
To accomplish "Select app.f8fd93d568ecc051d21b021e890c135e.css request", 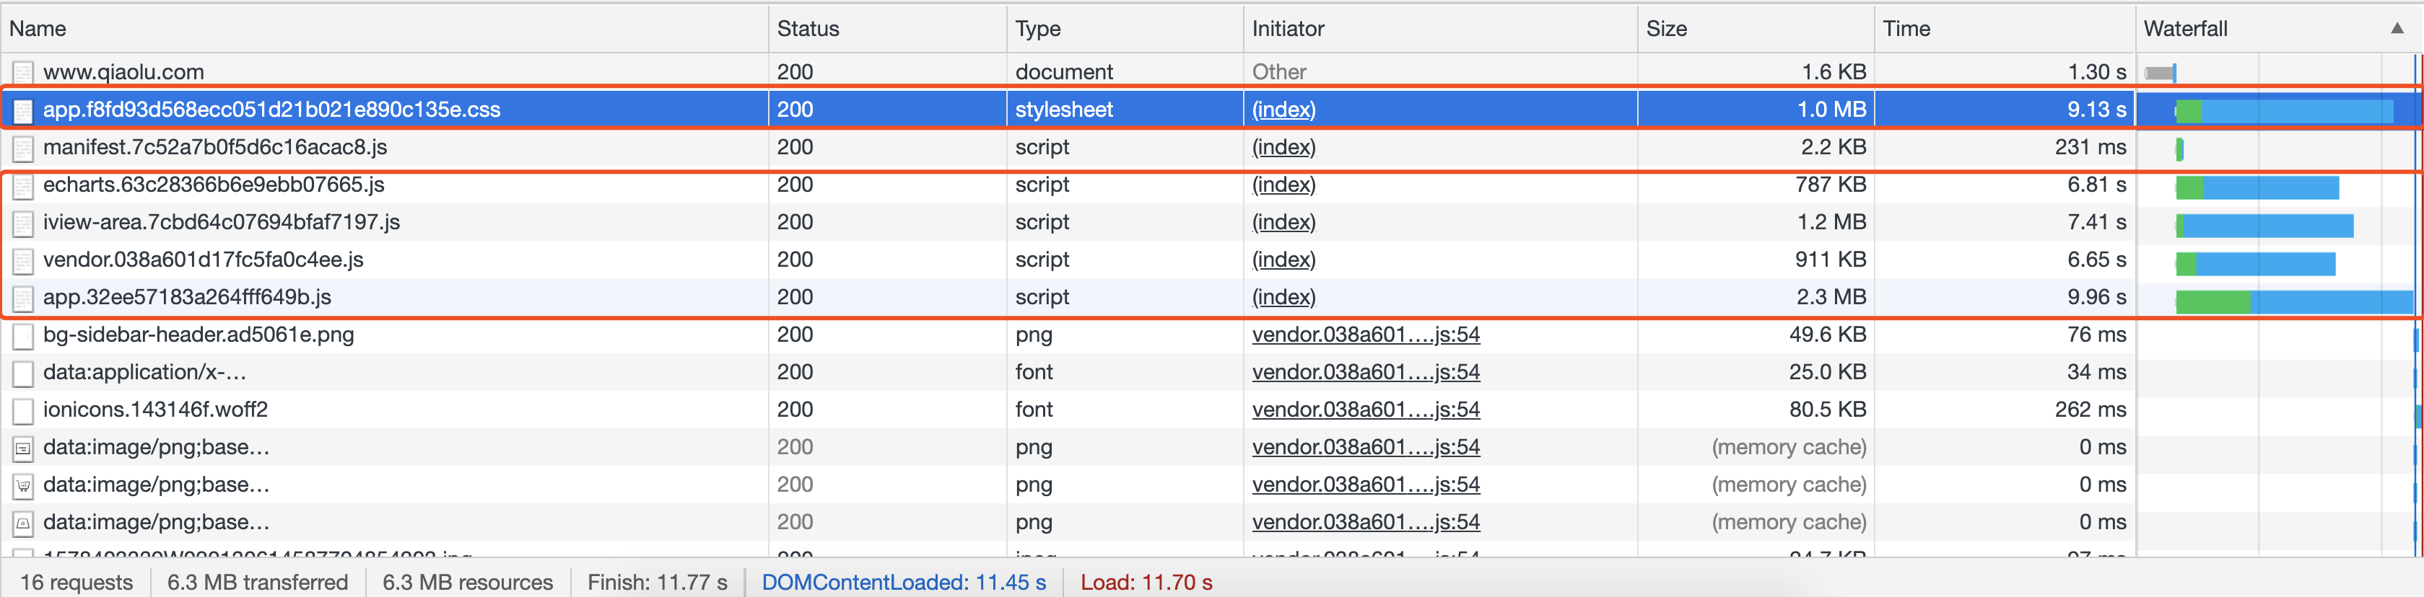I will [272, 109].
